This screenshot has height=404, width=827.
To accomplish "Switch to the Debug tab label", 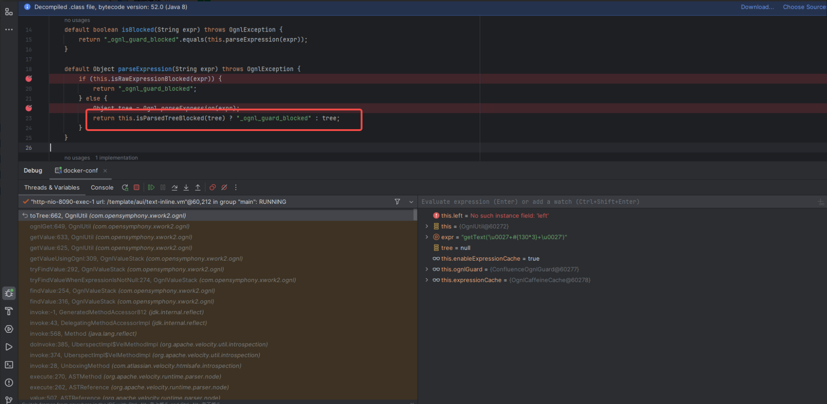I will (33, 170).
